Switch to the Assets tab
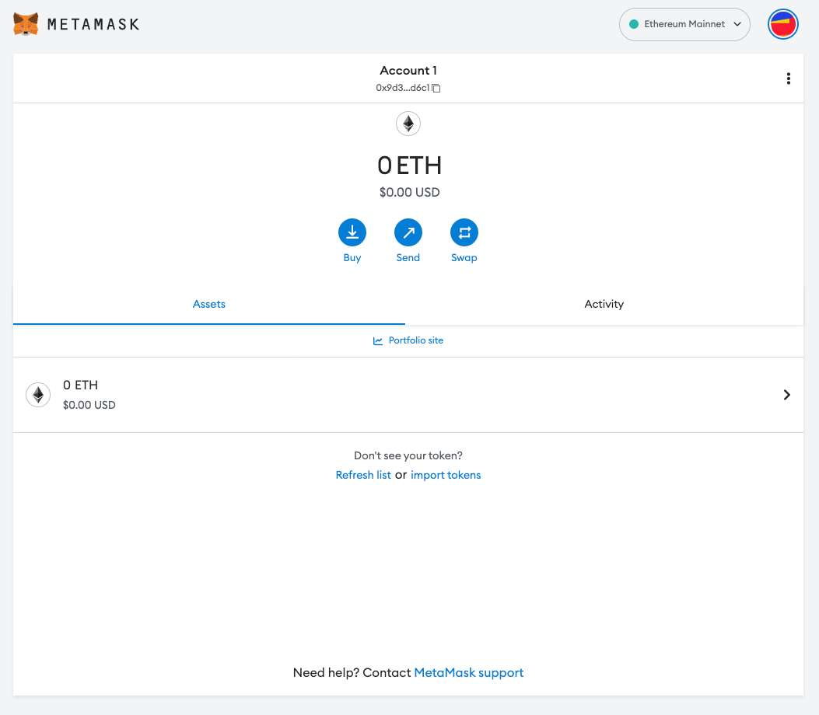The image size is (819, 715). click(209, 304)
